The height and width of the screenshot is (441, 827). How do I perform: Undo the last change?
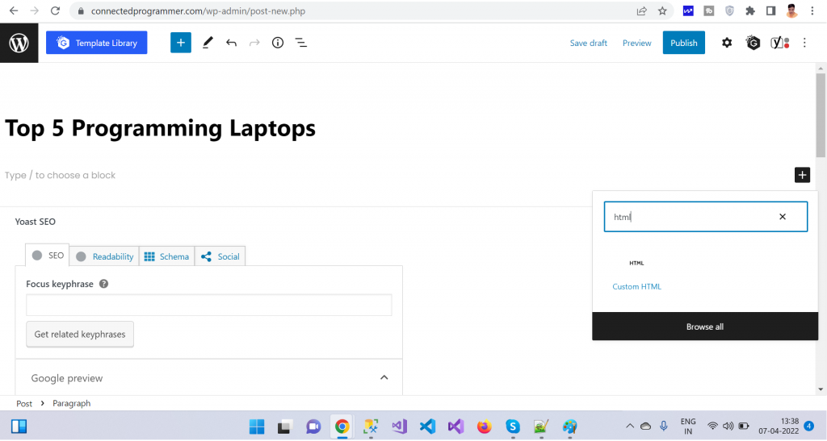pyautogui.click(x=232, y=43)
